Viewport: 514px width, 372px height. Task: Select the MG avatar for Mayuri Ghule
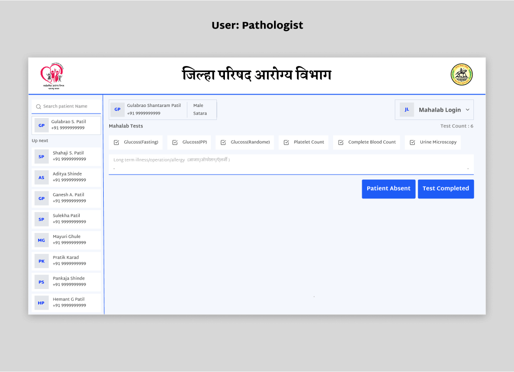pyautogui.click(x=42, y=240)
